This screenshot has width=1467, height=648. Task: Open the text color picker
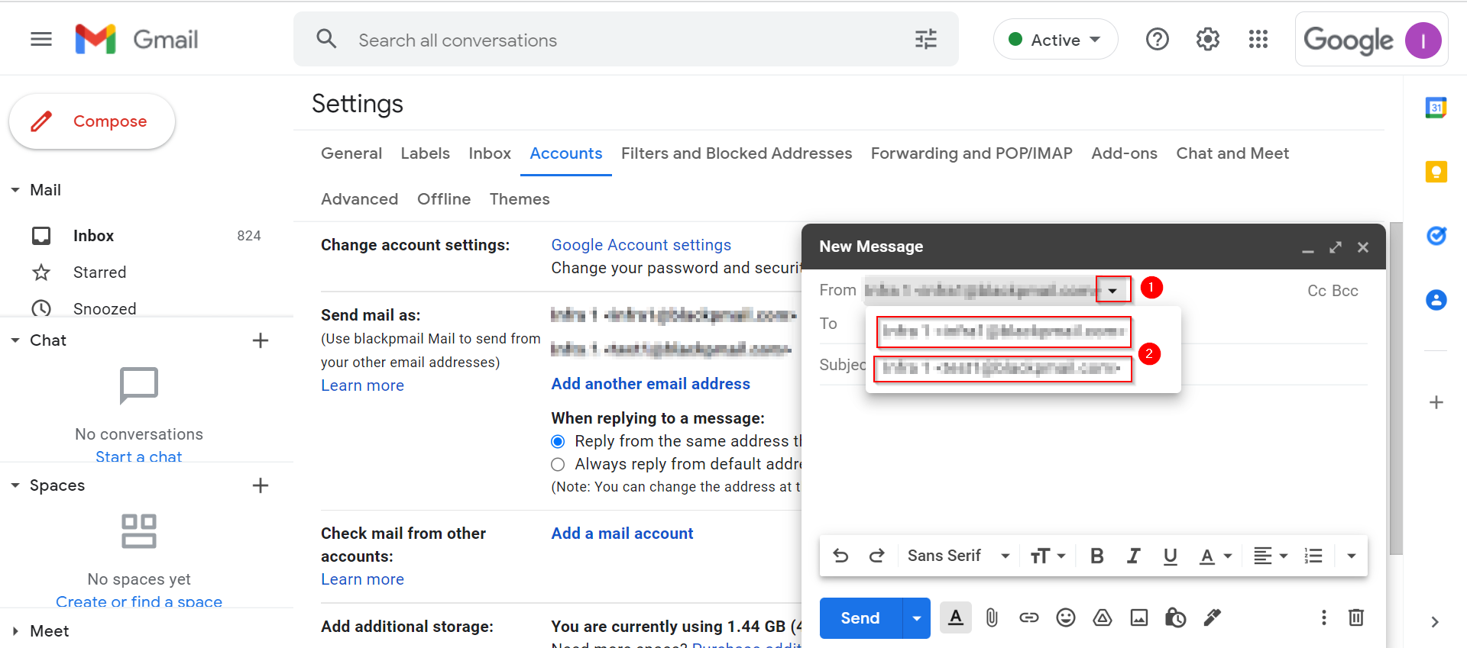[x=1215, y=556]
